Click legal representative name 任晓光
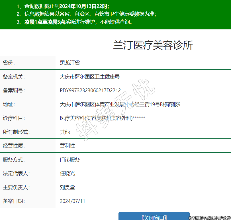This screenshot has height=220, width=231. point(67,173)
